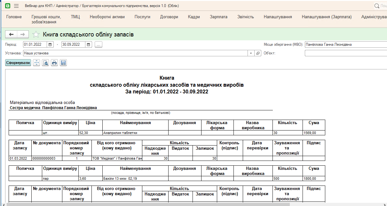This screenshot has height=206, width=387.
Task: Click the horizontal scrollbar at the bottom
Action: point(147,204)
